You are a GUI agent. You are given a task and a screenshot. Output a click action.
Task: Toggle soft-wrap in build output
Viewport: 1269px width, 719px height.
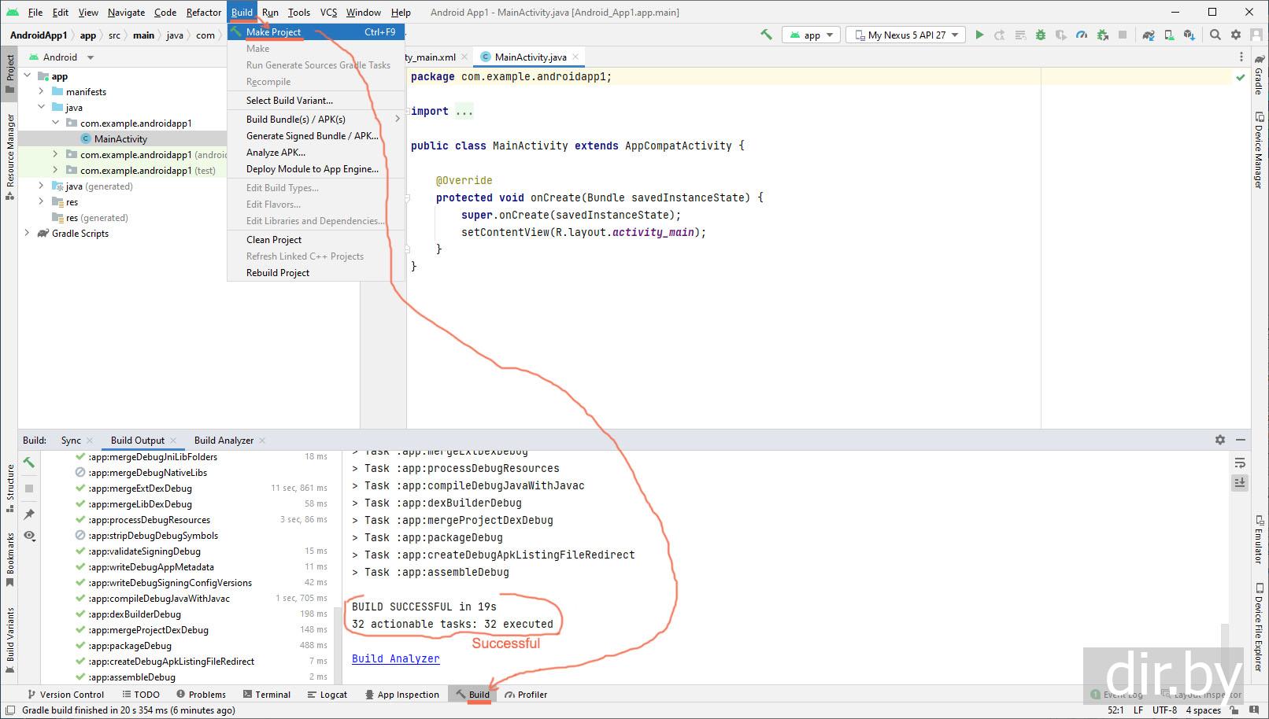tap(1240, 463)
